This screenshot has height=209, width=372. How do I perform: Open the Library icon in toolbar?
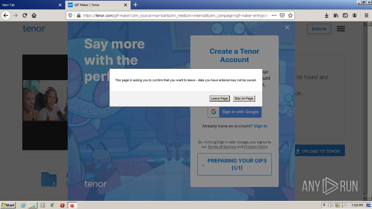click(x=336, y=15)
